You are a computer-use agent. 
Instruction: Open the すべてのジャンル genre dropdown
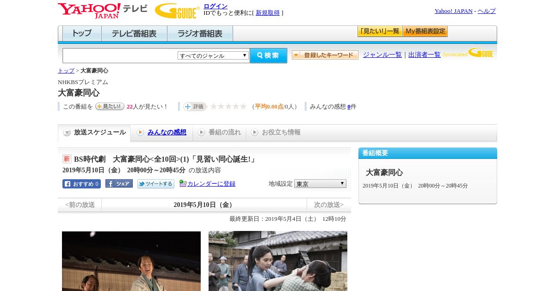pyautogui.click(x=213, y=55)
